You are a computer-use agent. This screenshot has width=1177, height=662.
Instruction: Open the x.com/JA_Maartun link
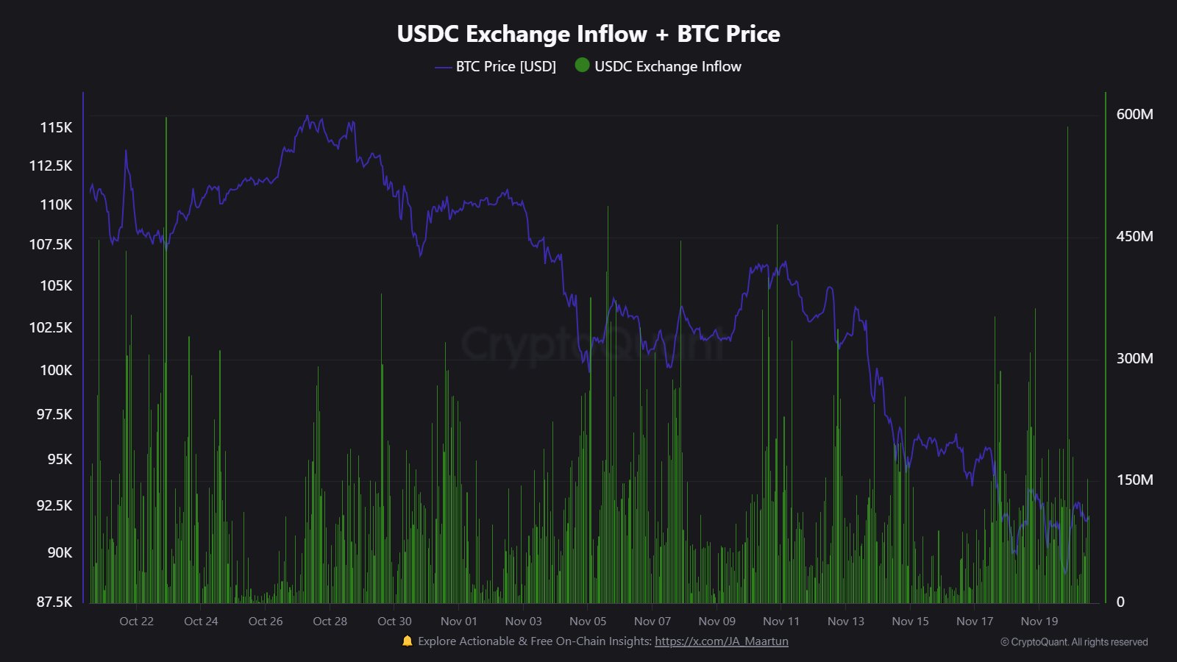(721, 641)
